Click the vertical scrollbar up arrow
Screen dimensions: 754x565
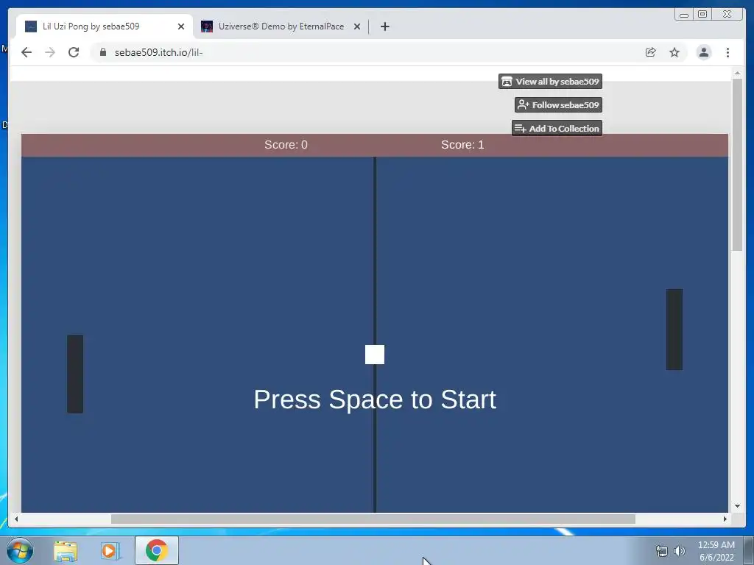pyautogui.click(x=737, y=73)
